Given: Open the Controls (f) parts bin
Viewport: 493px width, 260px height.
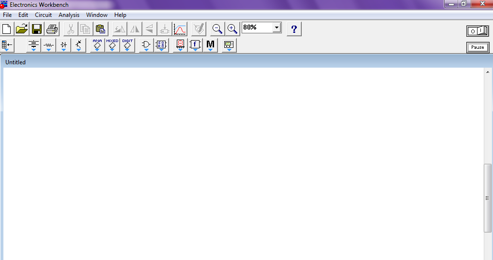Looking at the screenshot, I should click(195, 45).
